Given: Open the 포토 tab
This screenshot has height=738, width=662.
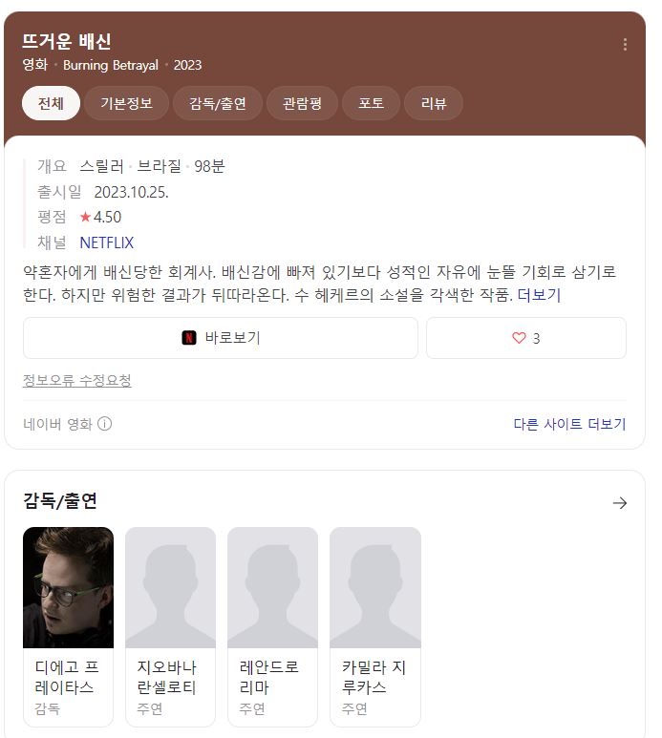Looking at the screenshot, I should click(372, 103).
